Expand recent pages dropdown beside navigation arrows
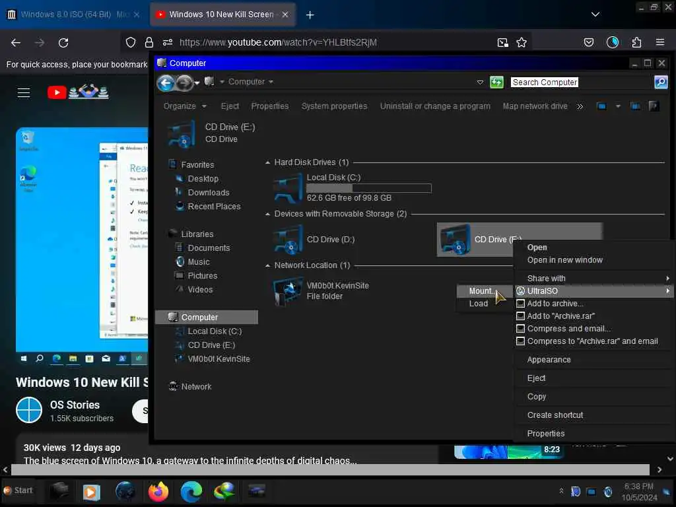676x507 pixels. (197, 83)
